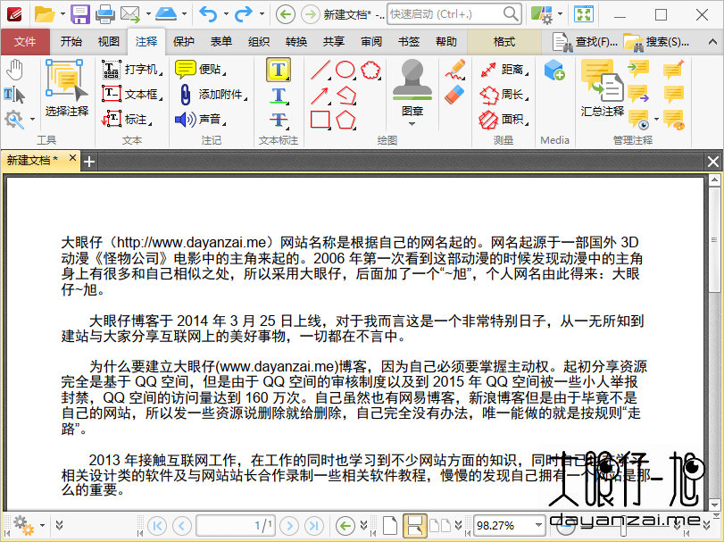The height and width of the screenshot is (542, 724).
Task: Click the open folder icon
Action: (45, 14)
